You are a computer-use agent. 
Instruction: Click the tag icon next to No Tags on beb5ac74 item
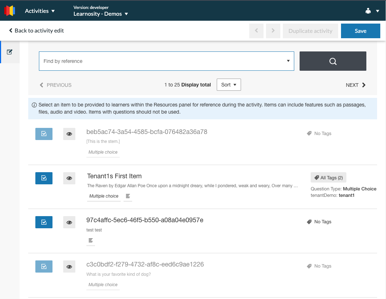309,133
